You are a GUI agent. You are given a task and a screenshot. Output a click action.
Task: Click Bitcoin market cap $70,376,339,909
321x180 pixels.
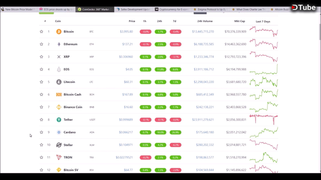(235, 31)
